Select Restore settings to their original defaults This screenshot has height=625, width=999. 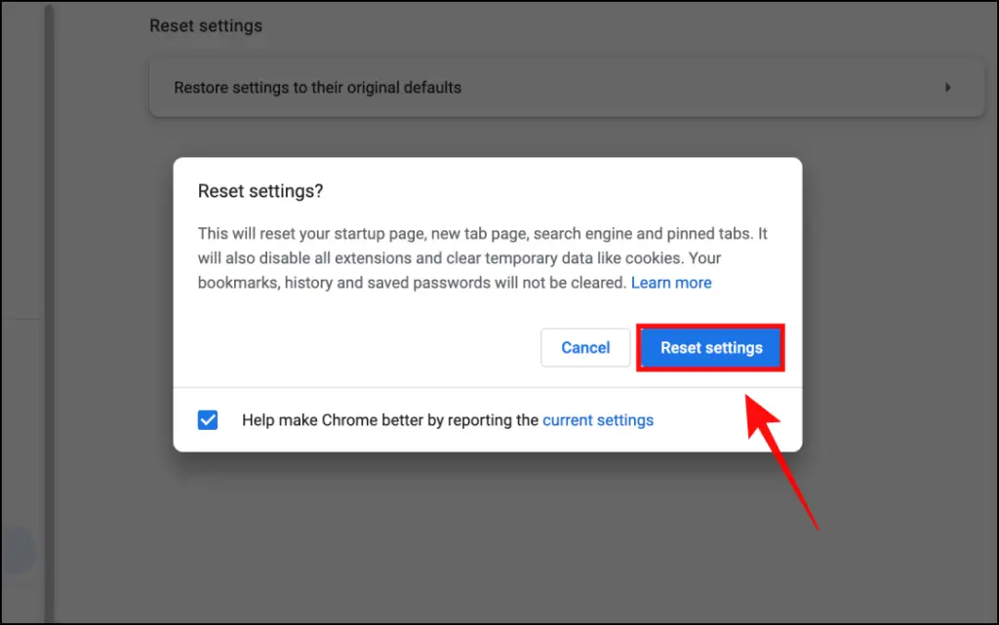(x=567, y=88)
